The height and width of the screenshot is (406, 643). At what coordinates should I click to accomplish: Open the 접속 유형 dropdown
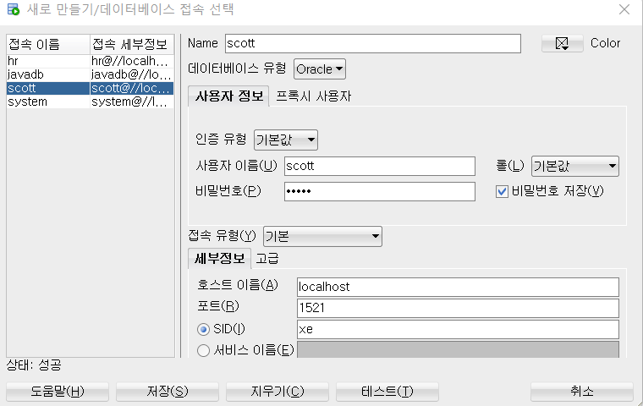point(322,236)
